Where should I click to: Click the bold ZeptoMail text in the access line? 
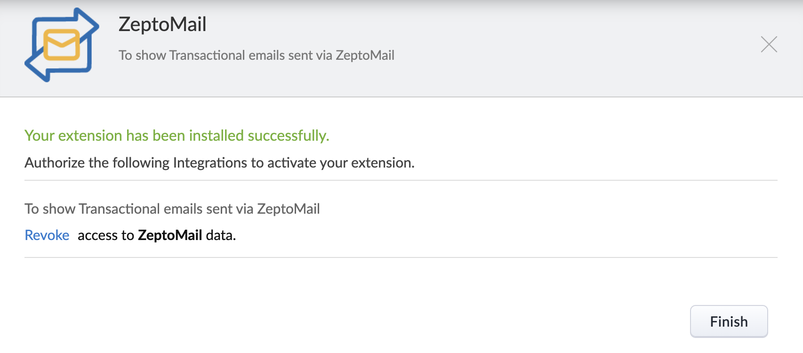point(170,235)
